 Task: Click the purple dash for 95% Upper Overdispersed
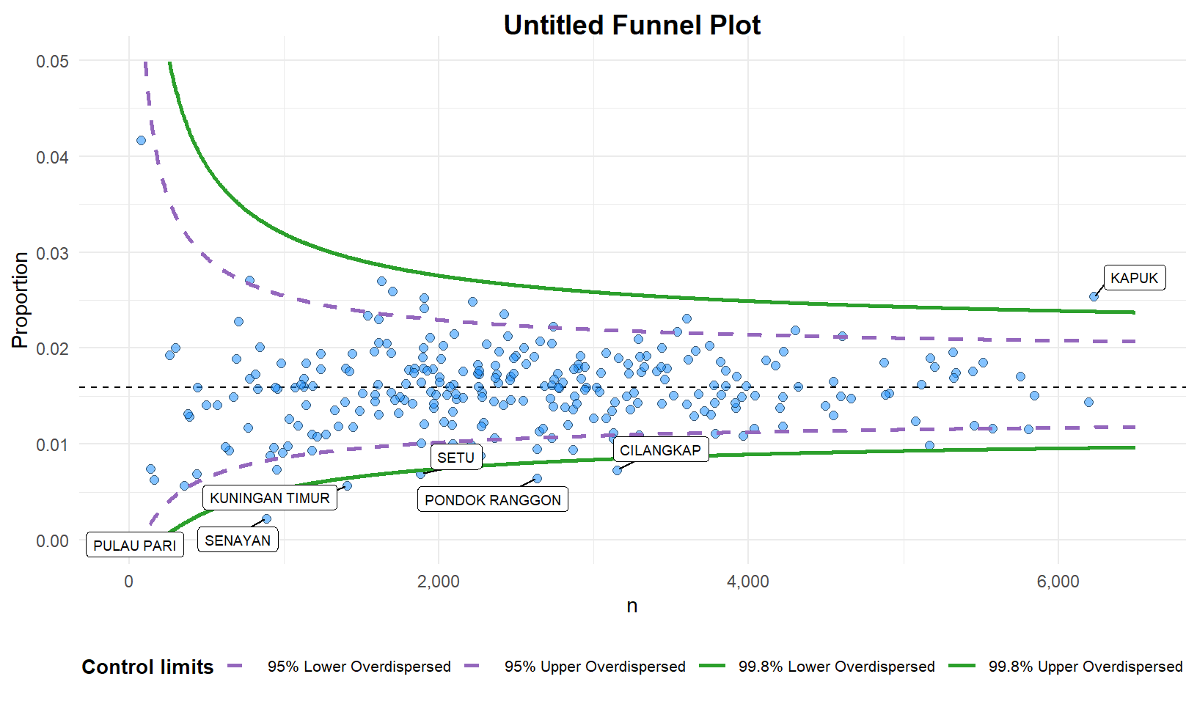point(472,667)
